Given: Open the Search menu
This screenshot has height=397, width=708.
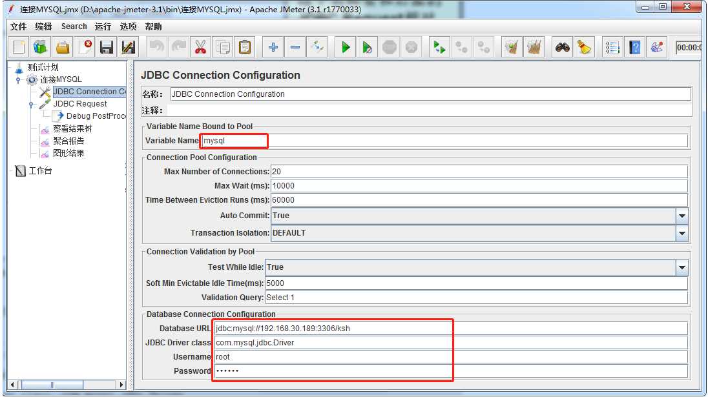Looking at the screenshot, I should tap(74, 26).
